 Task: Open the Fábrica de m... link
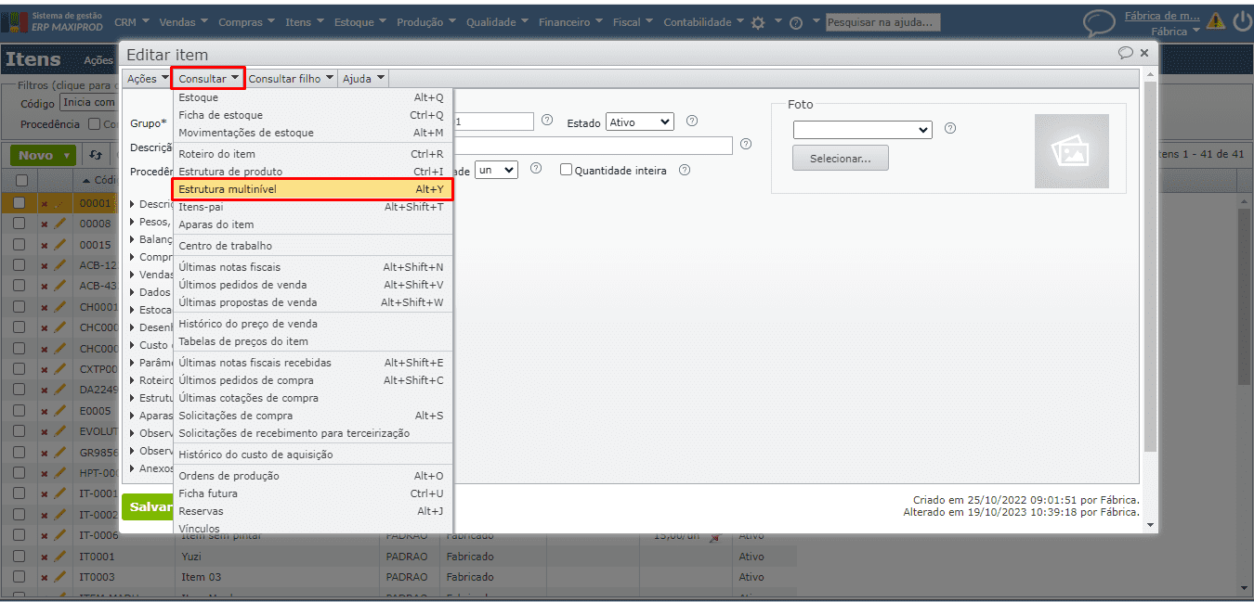(1162, 16)
